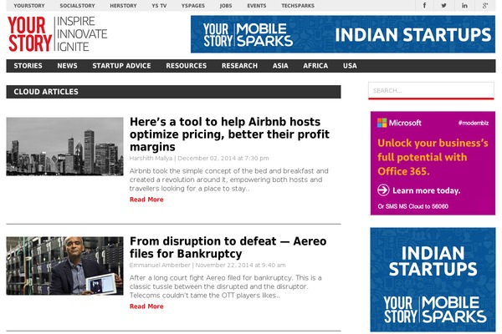Click Read More under the Aereo article
Screen dimensions: 502x334
coord(146,306)
